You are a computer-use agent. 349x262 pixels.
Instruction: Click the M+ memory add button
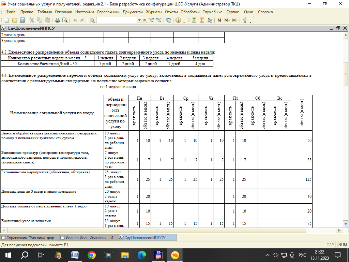[227, 20]
